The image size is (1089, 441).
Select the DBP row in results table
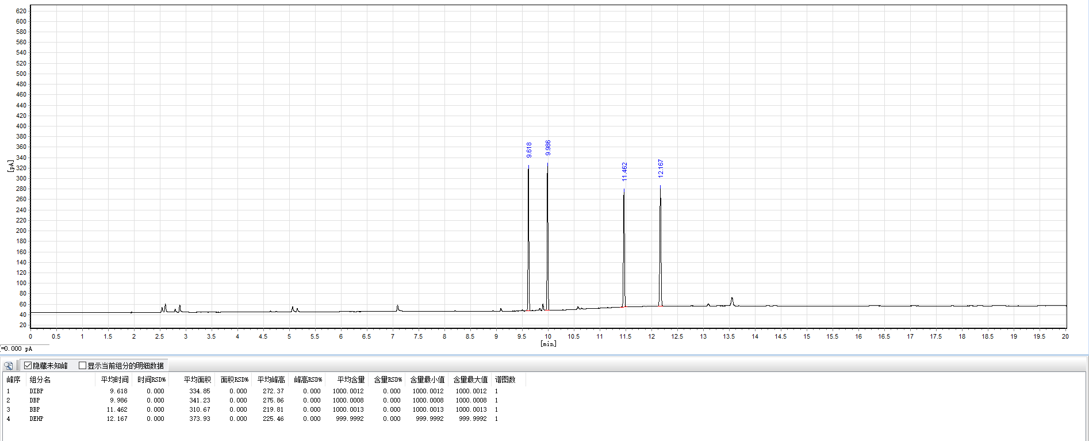point(263,400)
